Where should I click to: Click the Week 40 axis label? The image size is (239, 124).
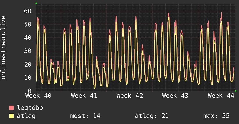point(38,96)
